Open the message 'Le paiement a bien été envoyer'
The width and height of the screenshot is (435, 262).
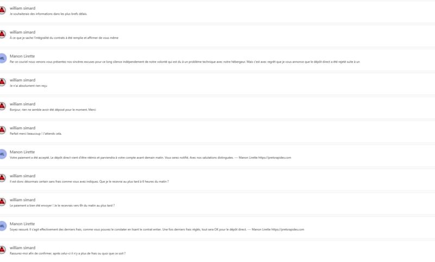[217, 203]
